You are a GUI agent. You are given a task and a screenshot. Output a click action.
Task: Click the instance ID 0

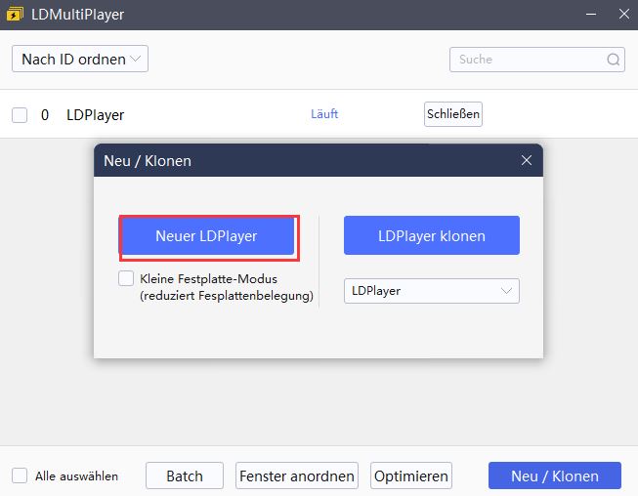[x=45, y=115]
